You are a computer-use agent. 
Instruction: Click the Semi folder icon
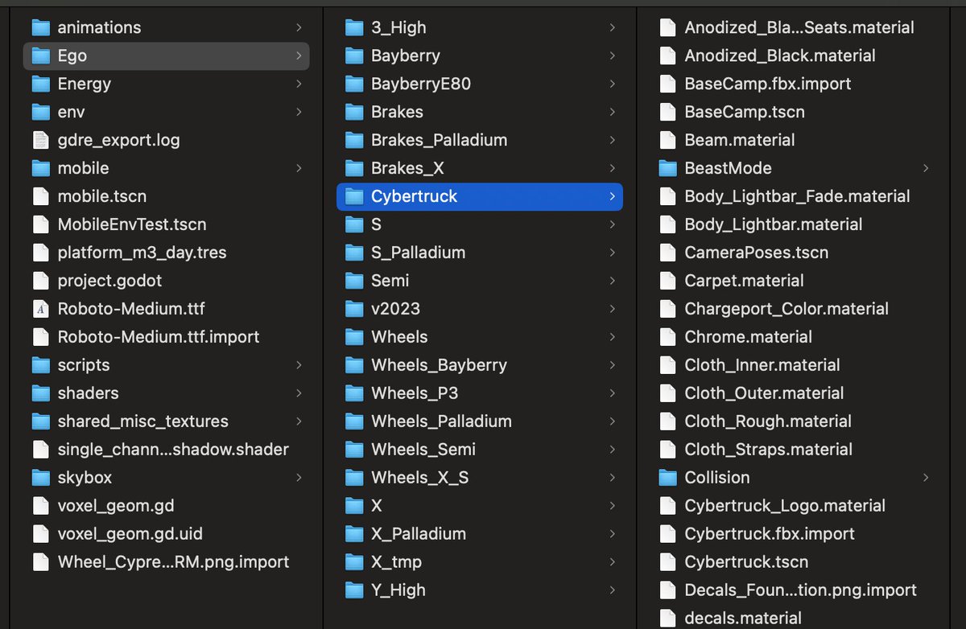coord(354,281)
